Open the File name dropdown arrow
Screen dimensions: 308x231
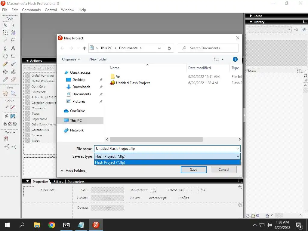click(238, 149)
